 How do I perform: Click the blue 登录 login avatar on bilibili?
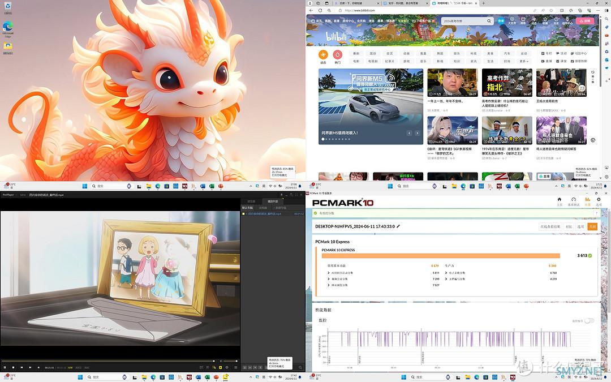coord(501,21)
